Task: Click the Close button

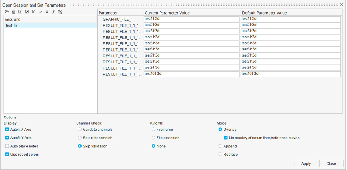Action: pyautogui.click(x=331, y=163)
